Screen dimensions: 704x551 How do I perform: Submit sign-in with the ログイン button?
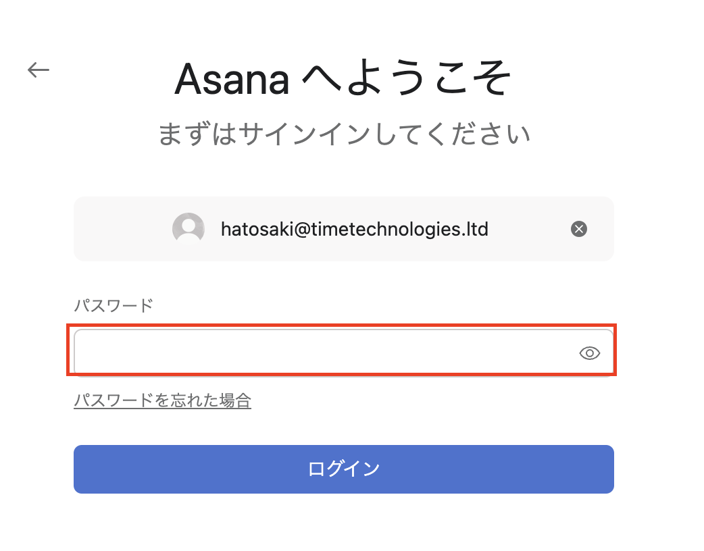click(343, 469)
